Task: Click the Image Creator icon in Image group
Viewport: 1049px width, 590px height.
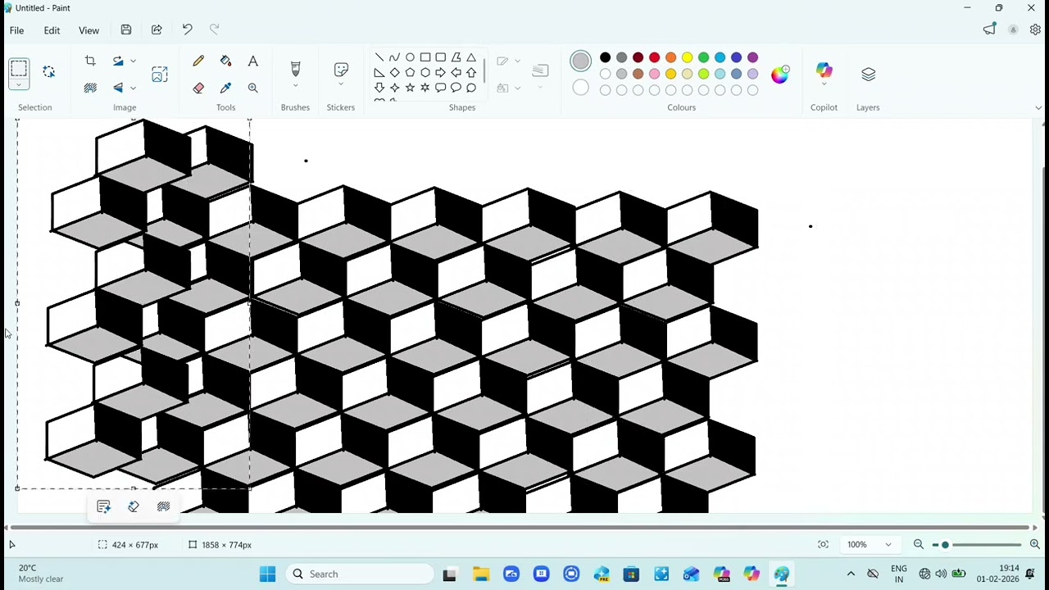Action: tap(160, 75)
